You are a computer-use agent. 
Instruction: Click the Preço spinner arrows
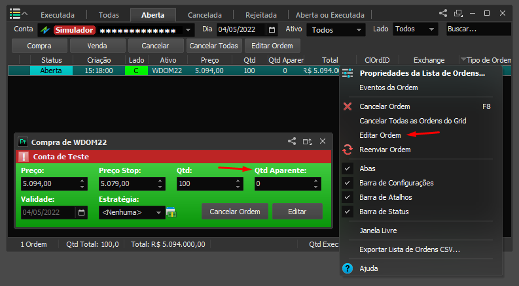[x=82, y=183]
